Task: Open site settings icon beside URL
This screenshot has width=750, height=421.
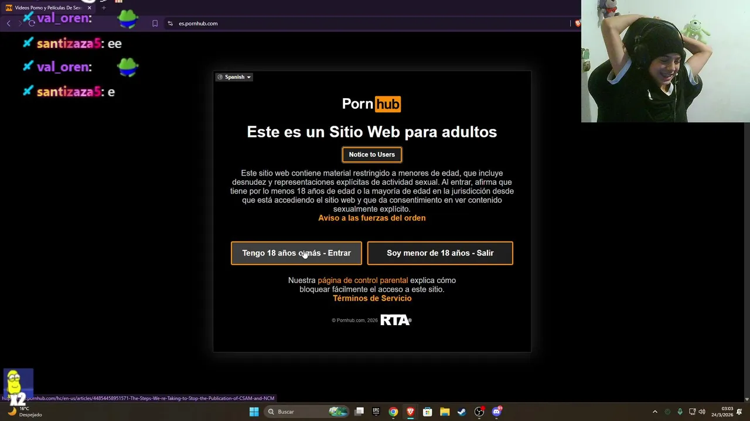Action: 170,23
